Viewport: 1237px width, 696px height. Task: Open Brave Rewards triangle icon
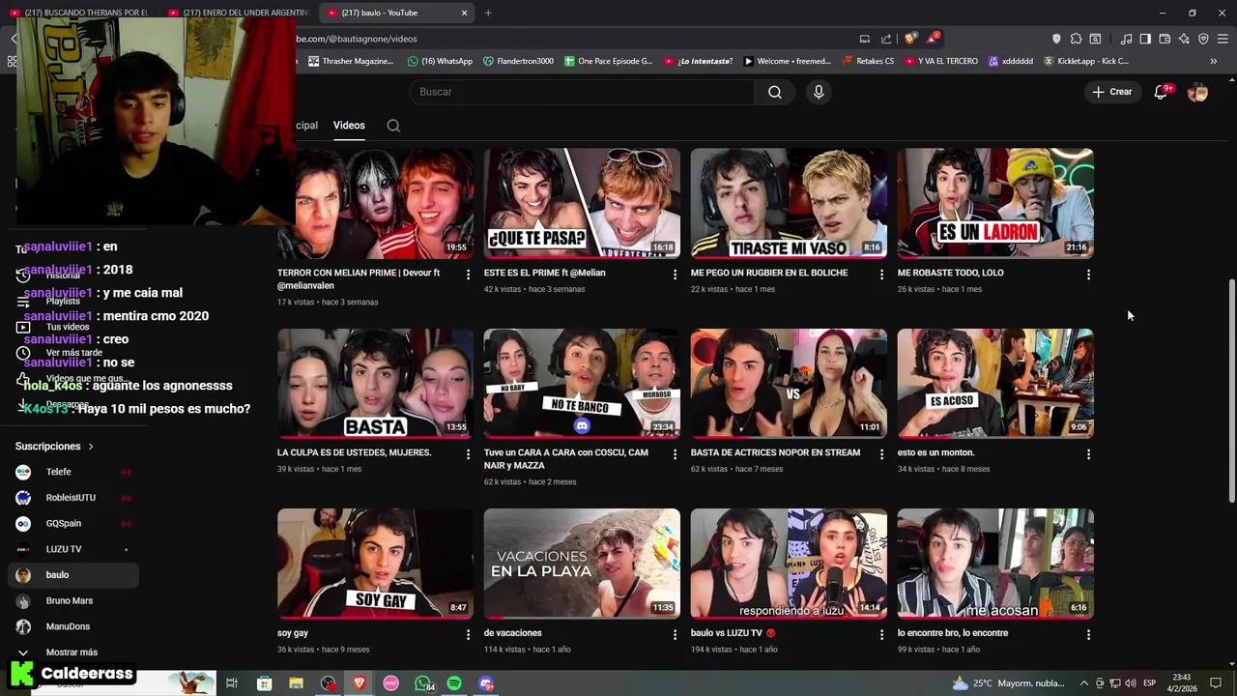pyautogui.click(x=933, y=39)
